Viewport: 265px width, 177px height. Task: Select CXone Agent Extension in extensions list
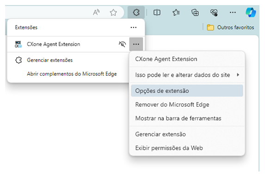(x=53, y=44)
